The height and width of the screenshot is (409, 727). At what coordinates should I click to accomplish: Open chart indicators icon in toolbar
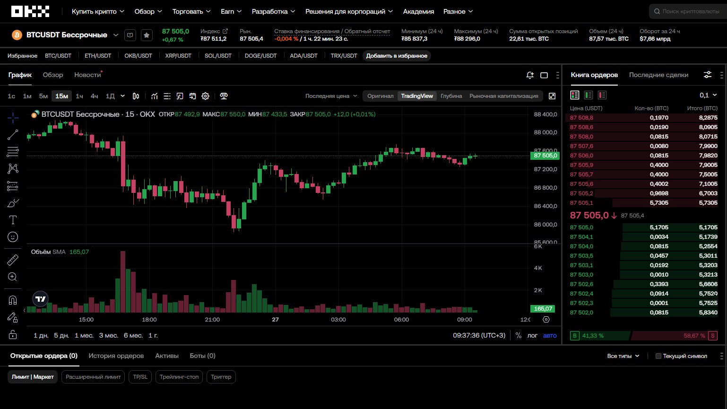coord(155,96)
